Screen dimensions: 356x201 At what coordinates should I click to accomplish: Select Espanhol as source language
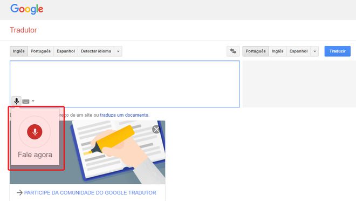pyautogui.click(x=66, y=51)
